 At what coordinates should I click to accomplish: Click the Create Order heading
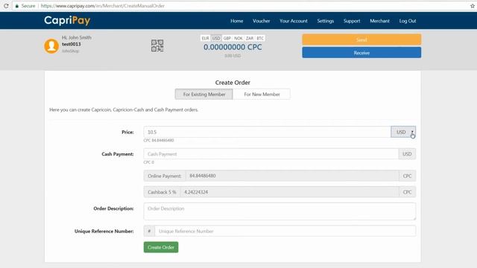pos(233,83)
